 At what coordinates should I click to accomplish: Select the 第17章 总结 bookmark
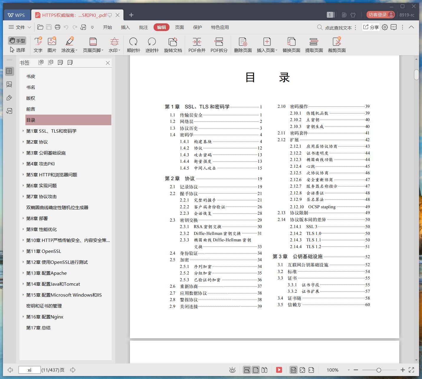coord(38,328)
